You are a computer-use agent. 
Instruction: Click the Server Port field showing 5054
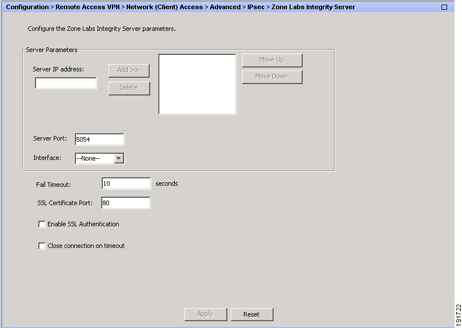99,139
